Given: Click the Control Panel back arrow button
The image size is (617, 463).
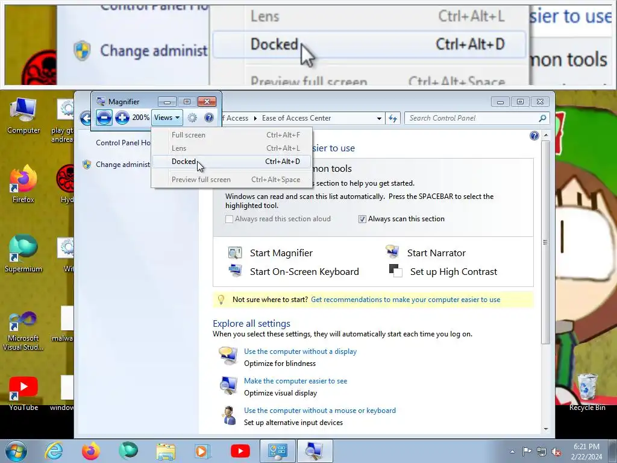Looking at the screenshot, I should click(86, 118).
